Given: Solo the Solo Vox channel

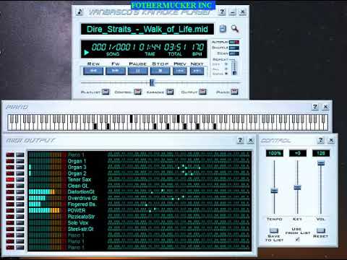Looking at the screenshot, I should coord(20,222).
